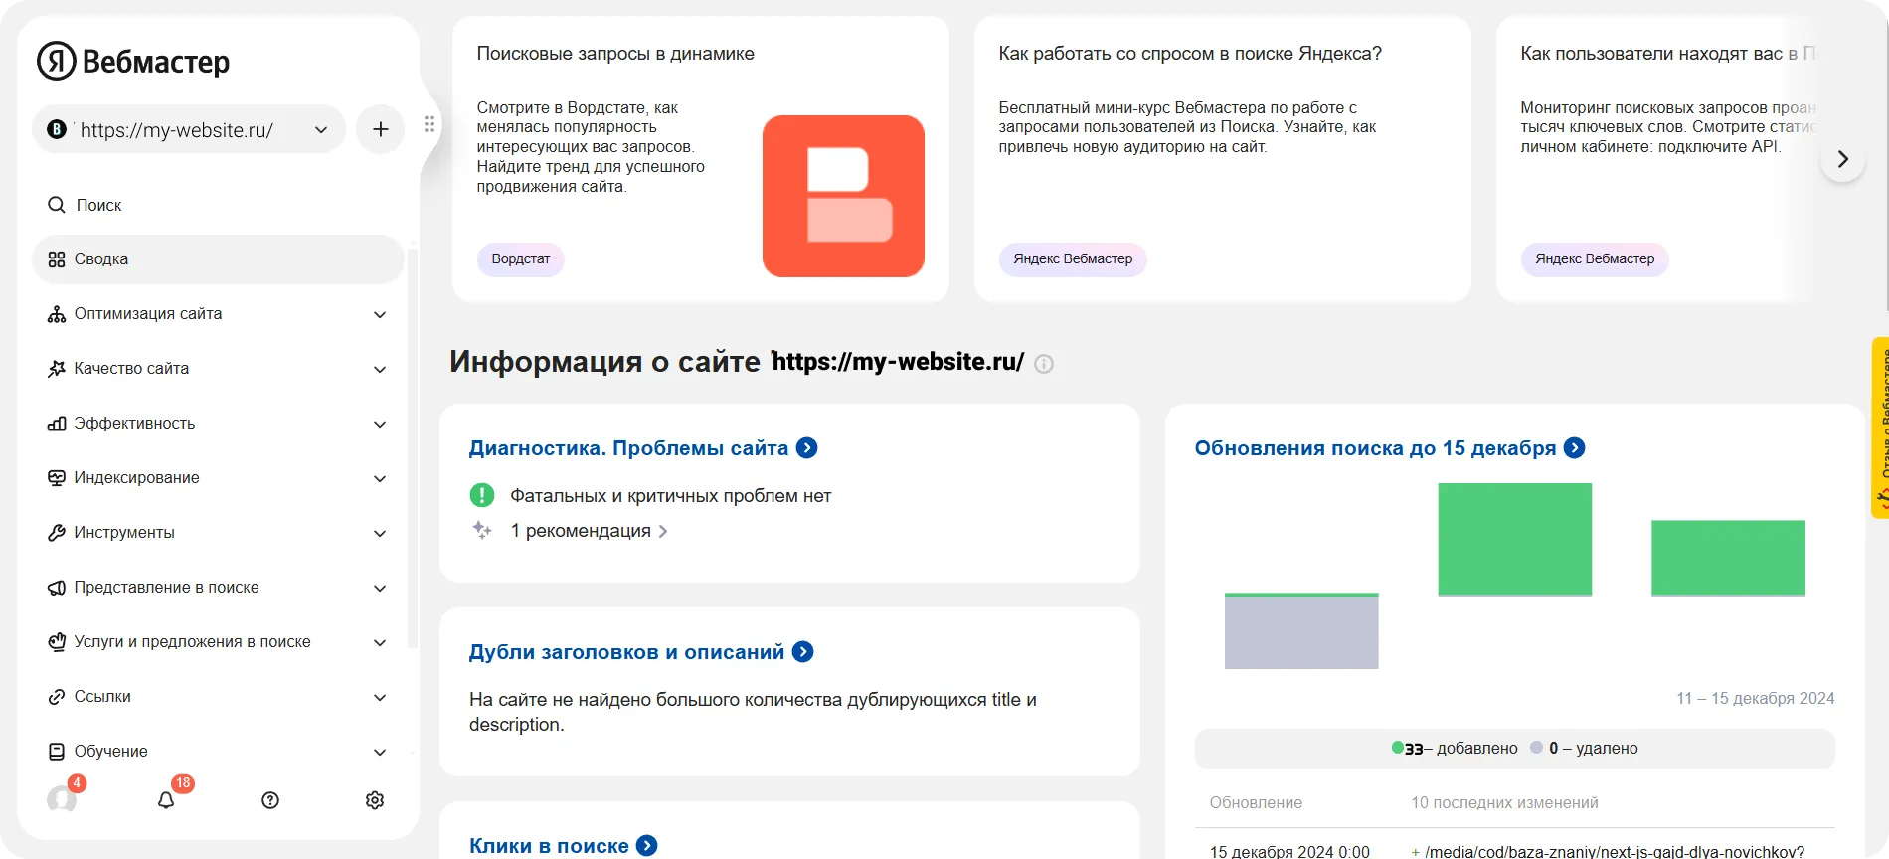This screenshot has height=859, width=1889.
Task: Expand the Инструменты chevron
Action: point(380,534)
